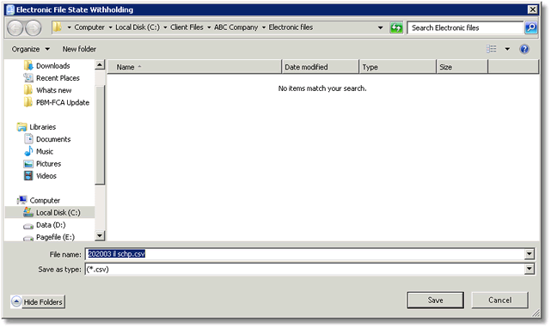Click Client Files breadcrumb
This screenshot has height=328, width=551.
click(x=187, y=27)
